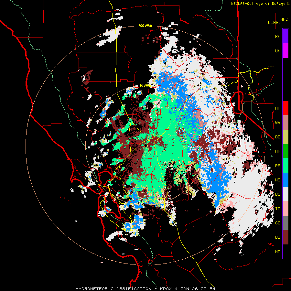291x291 pixels.
Task: Click the RF purple legend swatch
Action: click(286, 36)
